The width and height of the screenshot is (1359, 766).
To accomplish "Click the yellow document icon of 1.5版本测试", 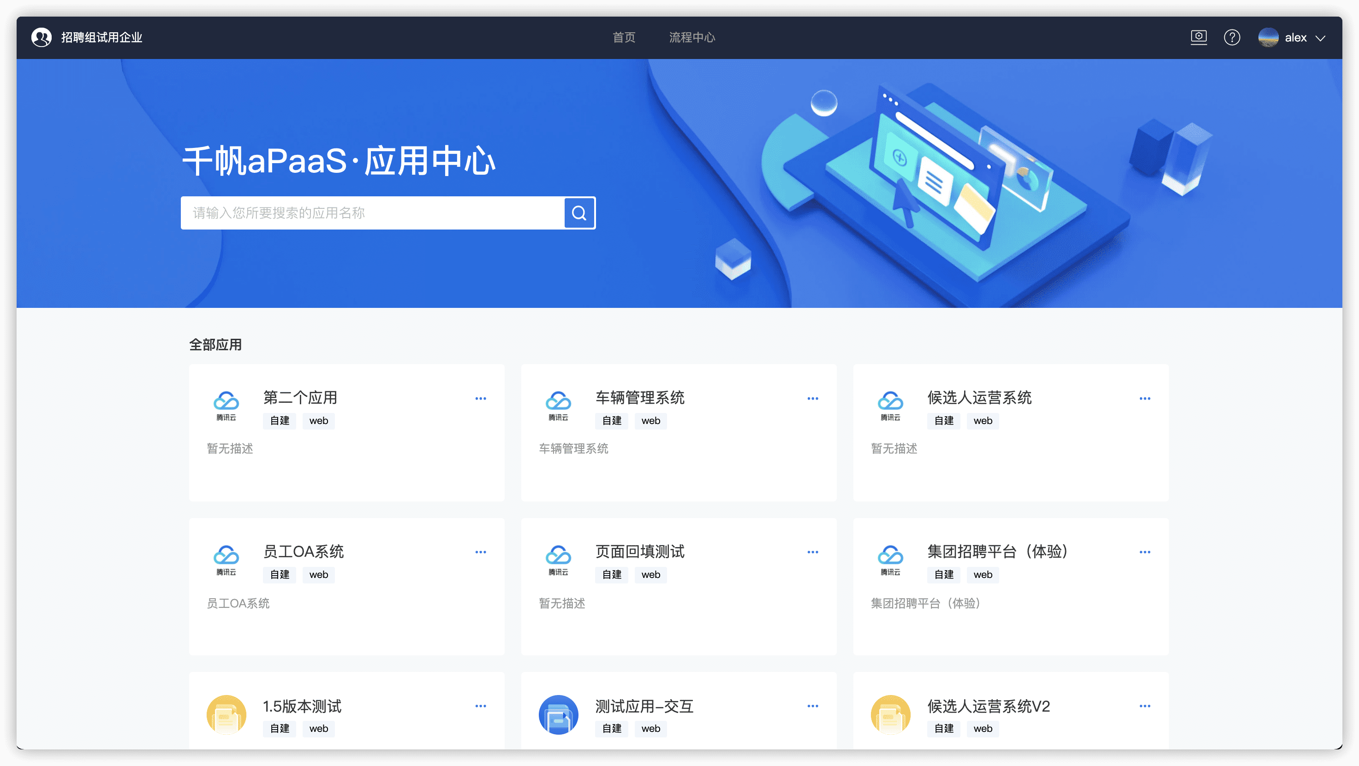I will 226,714.
